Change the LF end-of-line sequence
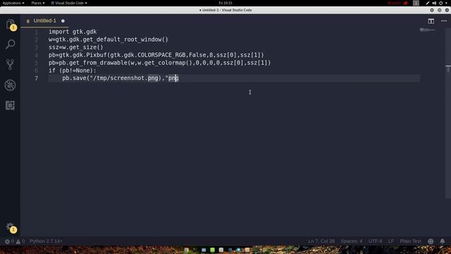The height and width of the screenshot is (254, 451). pyautogui.click(x=391, y=241)
